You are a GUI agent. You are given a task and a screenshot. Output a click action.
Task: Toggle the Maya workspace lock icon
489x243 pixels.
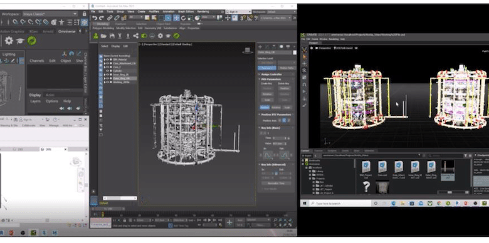tap(85, 14)
